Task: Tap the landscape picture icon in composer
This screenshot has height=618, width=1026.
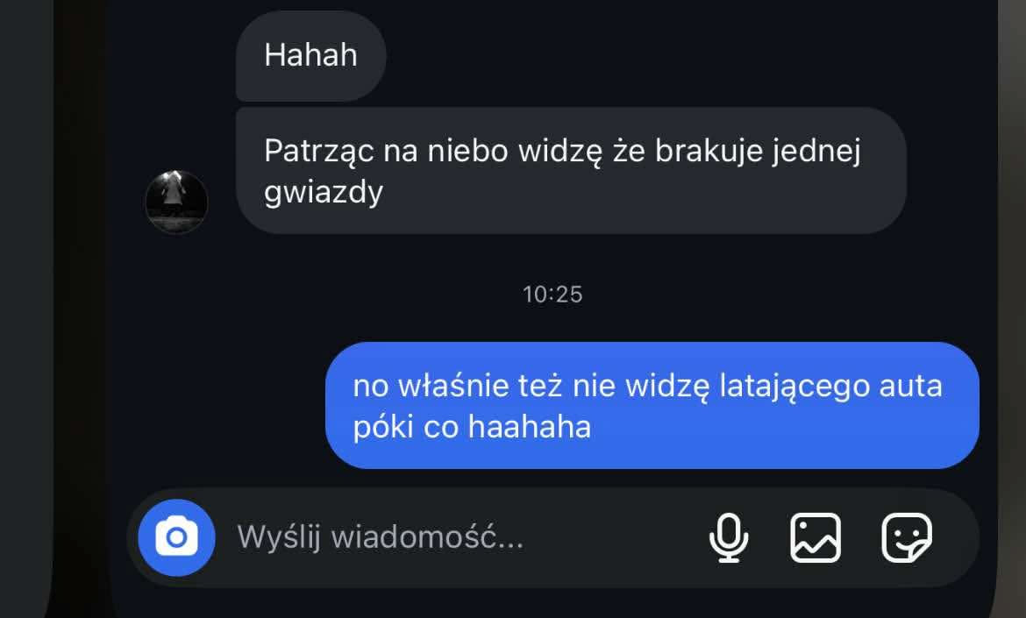Action: pos(816,537)
